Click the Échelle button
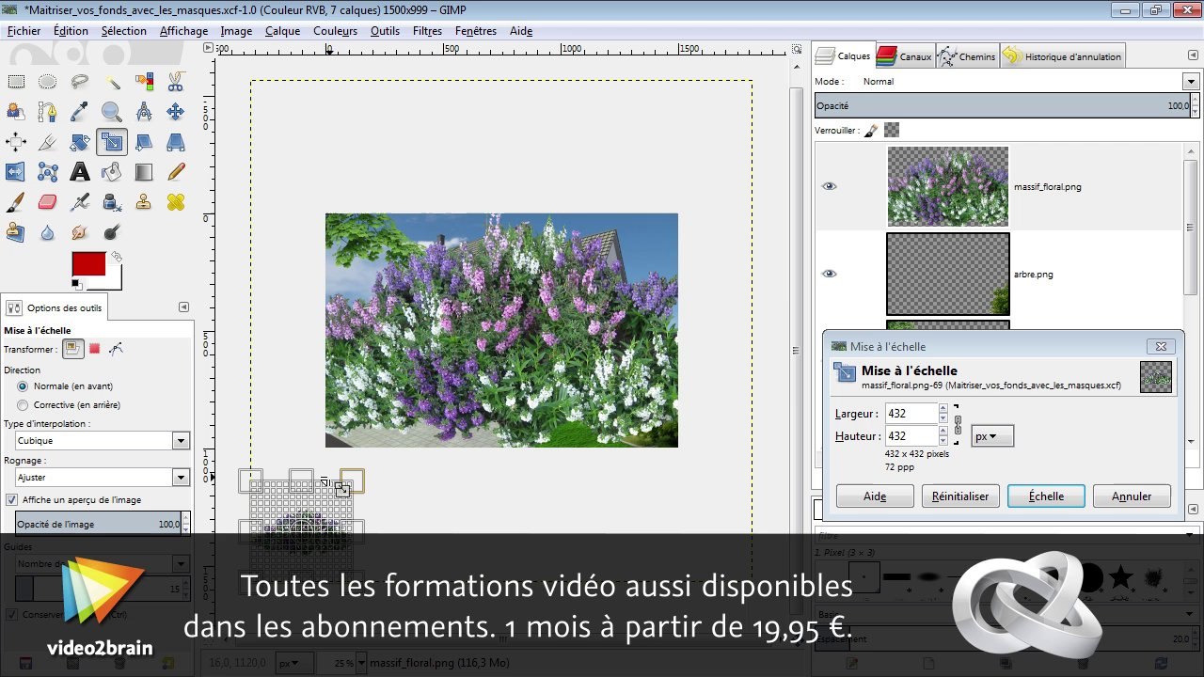The height and width of the screenshot is (677, 1204). tap(1046, 496)
